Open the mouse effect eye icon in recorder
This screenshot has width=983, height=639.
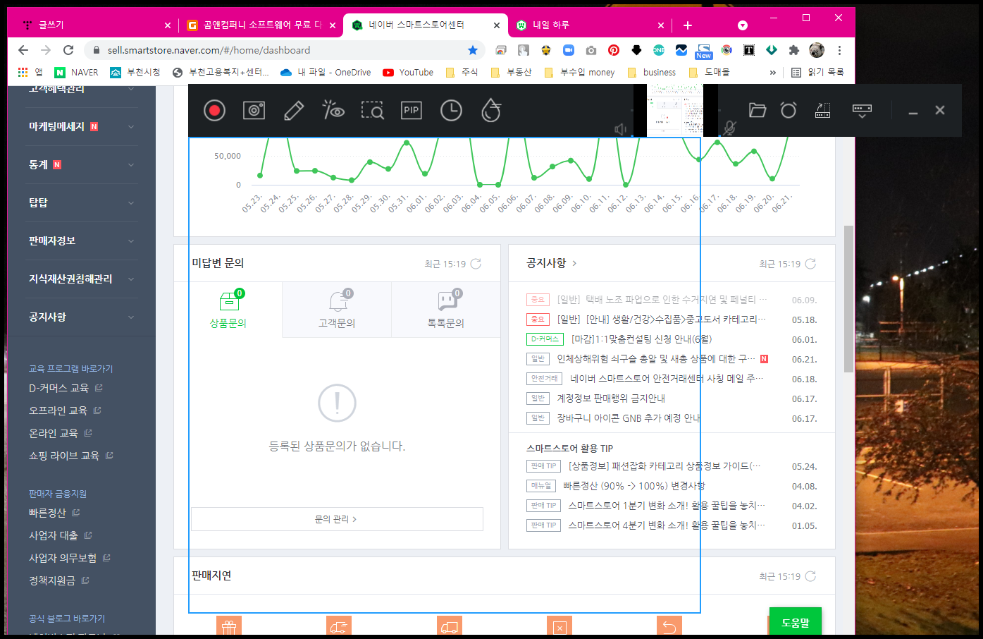coord(333,109)
